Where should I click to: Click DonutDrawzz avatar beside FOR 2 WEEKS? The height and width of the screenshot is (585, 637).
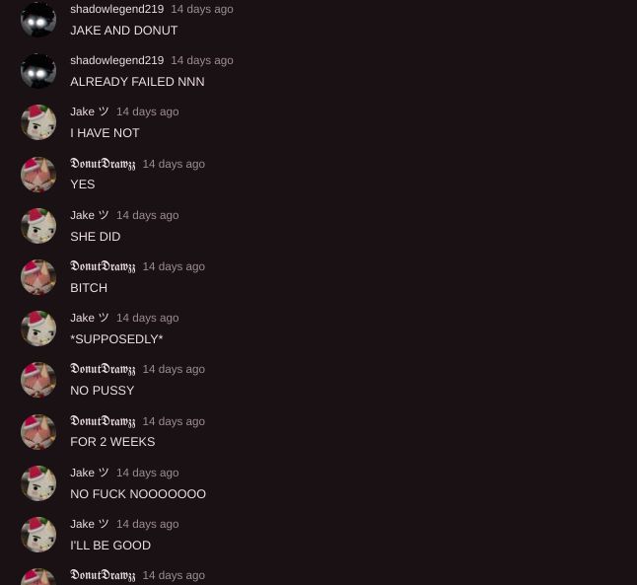(38, 432)
